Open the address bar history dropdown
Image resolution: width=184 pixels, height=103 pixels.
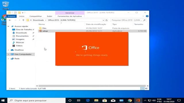point(103,20)
